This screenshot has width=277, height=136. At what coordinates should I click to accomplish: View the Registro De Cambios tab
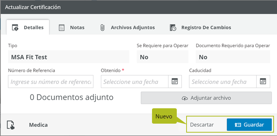[x=200, y=27]
